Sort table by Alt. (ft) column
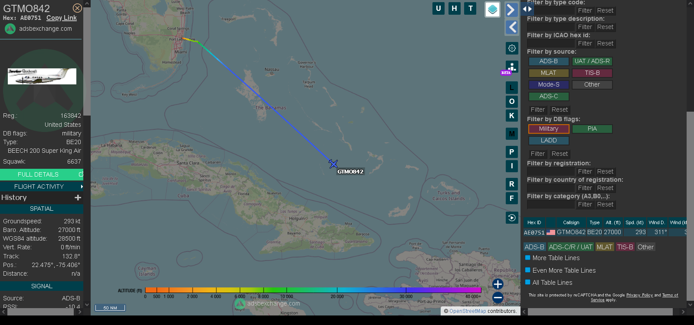This screenshot has width=694, height=325. click(x=613, y=222)
